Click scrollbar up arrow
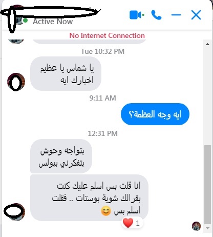Viewport: 213px width, 237px height. [x=207, y=45]
